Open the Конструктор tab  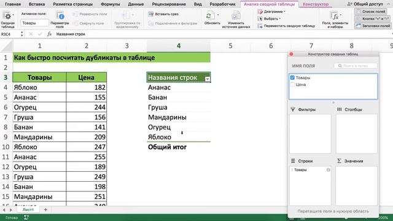point(316,4)
